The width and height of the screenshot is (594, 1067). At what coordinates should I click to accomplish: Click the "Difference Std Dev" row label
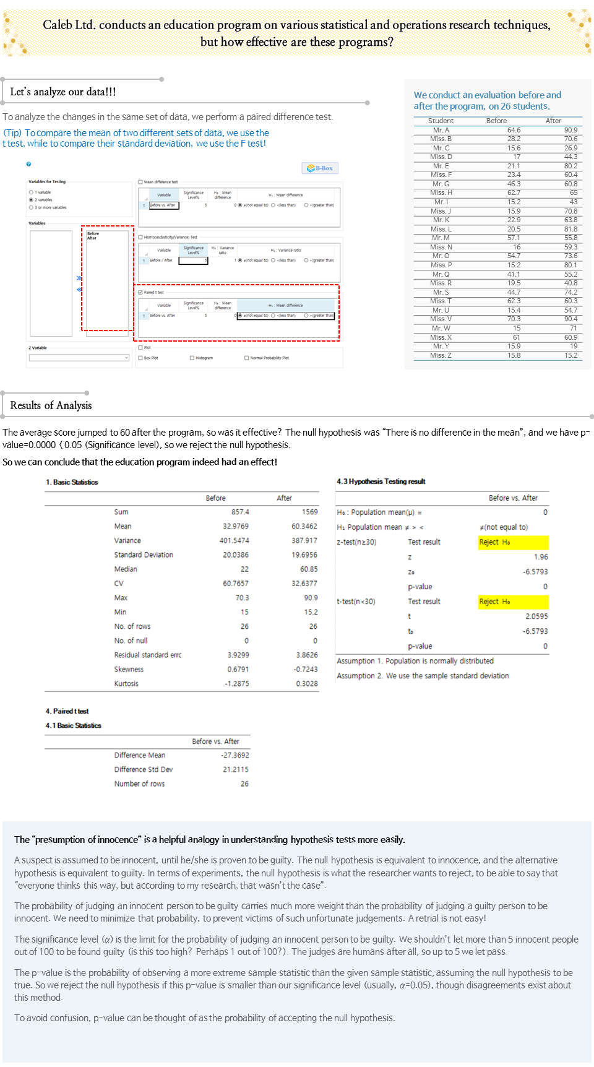click(144, 769)
